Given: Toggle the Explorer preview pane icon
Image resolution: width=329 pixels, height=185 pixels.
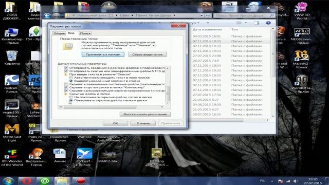Looking at the screenshot, I should point(257,23).
